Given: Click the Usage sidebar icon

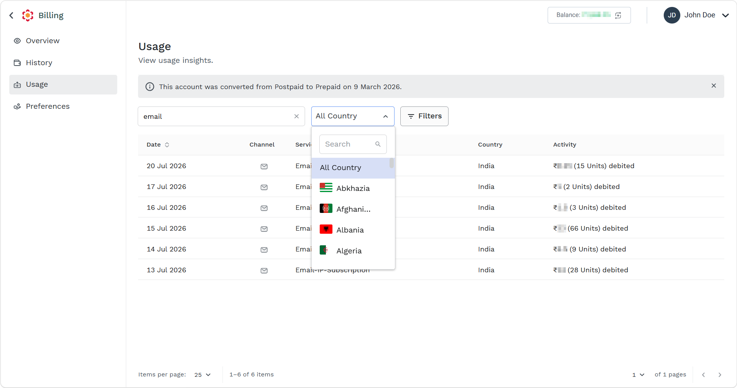Looking at the screenshot, I should 17,85.
